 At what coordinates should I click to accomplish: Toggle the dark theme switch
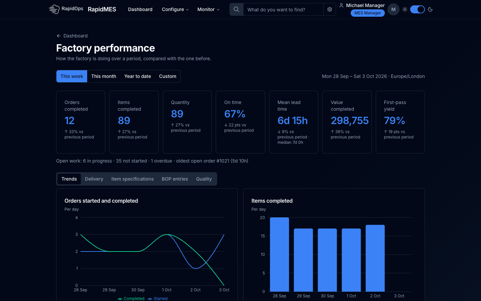tap(418, 9)
